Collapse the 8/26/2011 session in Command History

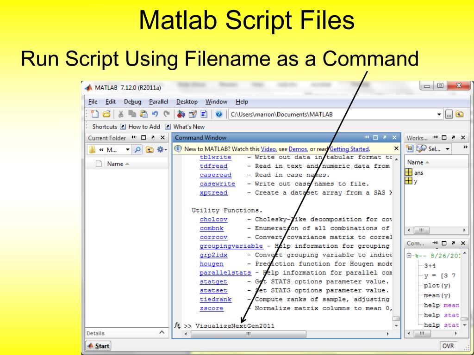pos(409,255)
